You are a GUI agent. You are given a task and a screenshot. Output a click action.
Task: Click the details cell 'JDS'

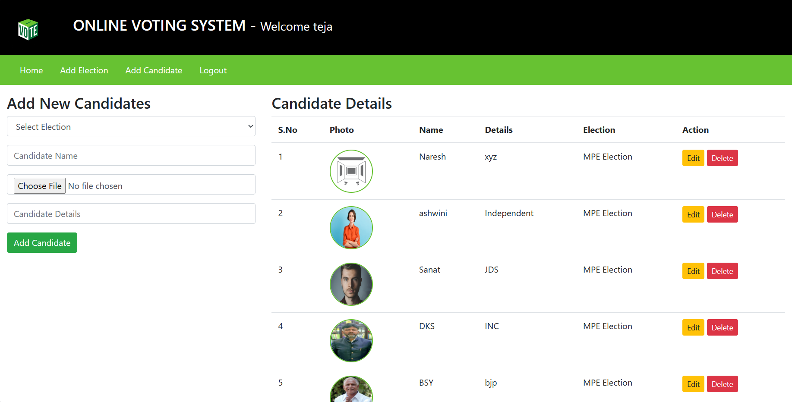492,270
